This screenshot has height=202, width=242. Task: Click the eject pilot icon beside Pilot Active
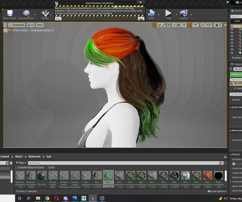coord(5,30)
